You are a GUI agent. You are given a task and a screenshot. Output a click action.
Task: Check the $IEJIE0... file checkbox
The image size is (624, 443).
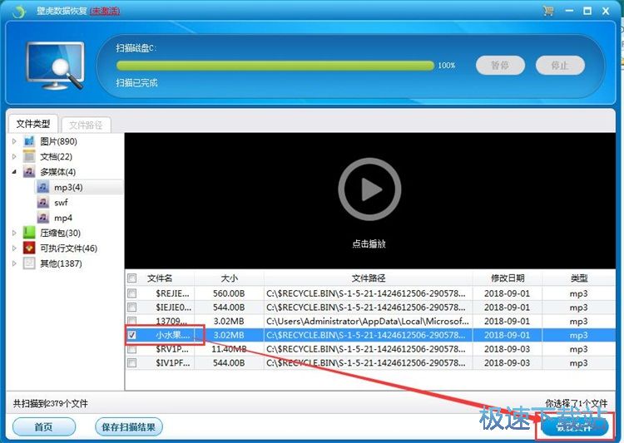[131, 308]
